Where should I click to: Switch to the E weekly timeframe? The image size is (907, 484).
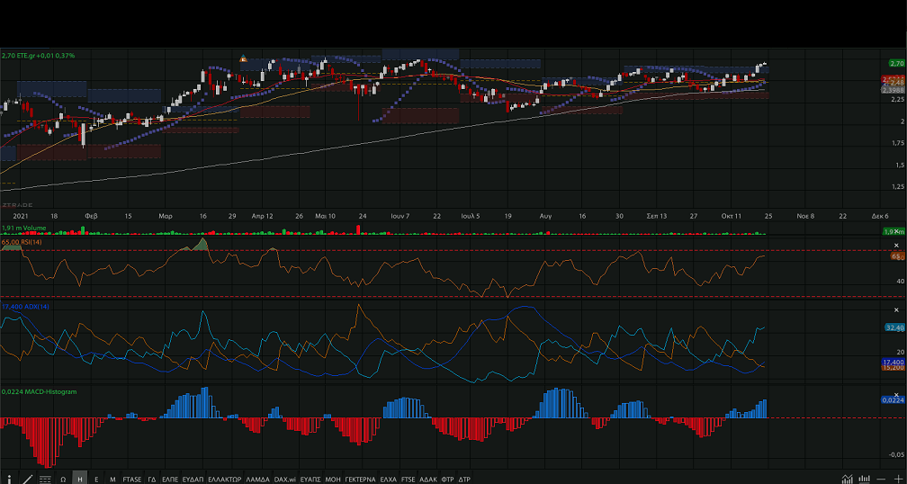click(x=96, y=480)
